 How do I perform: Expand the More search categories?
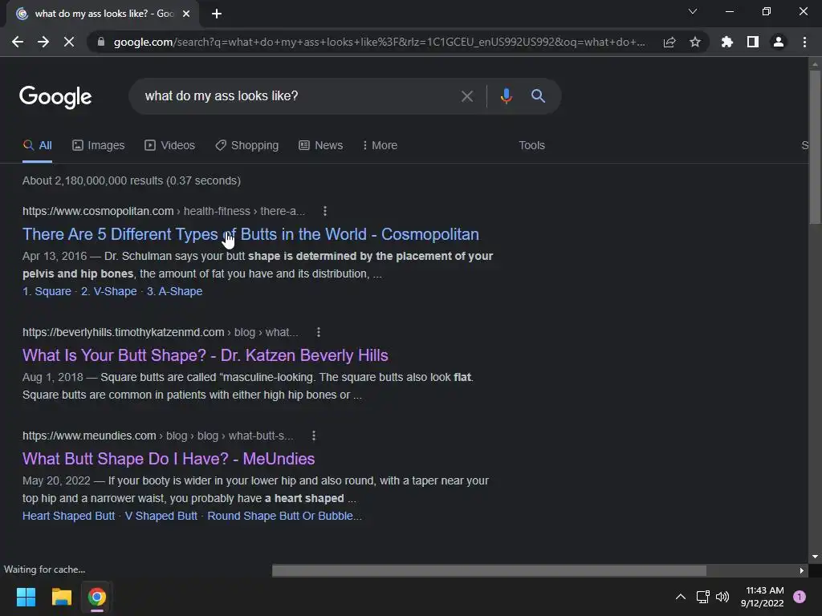coord(380,146)
